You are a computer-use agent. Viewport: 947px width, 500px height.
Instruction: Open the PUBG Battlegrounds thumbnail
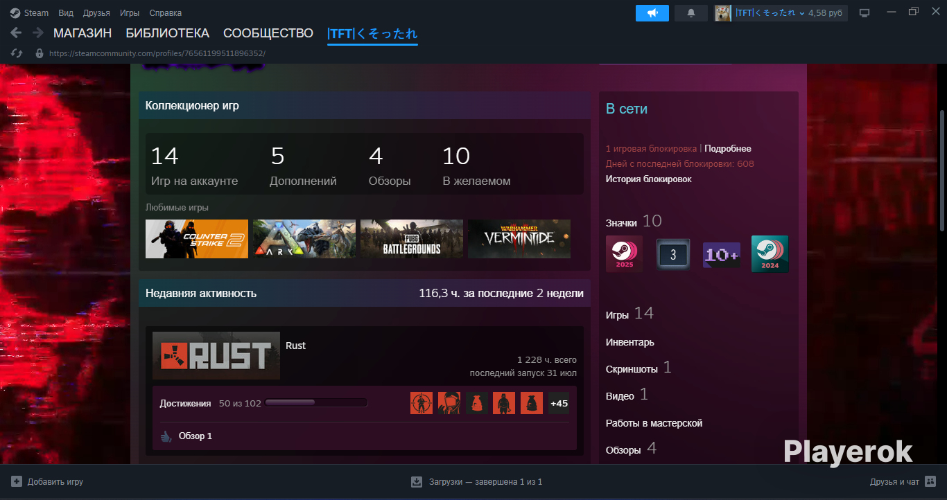pos(412,239)
